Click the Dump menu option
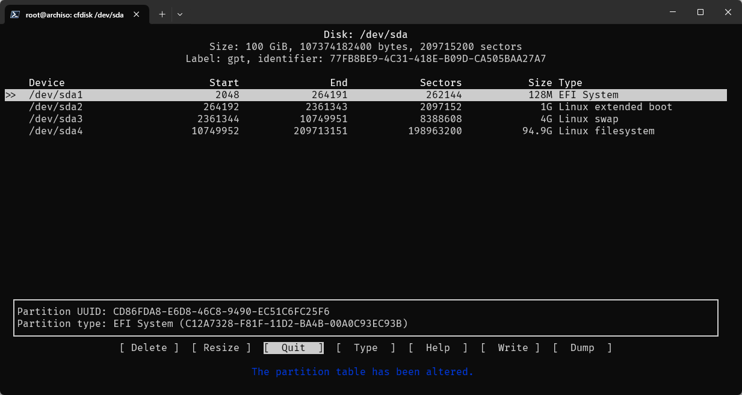742x395 pixels. pyautogui.click(x=582, y=348)
